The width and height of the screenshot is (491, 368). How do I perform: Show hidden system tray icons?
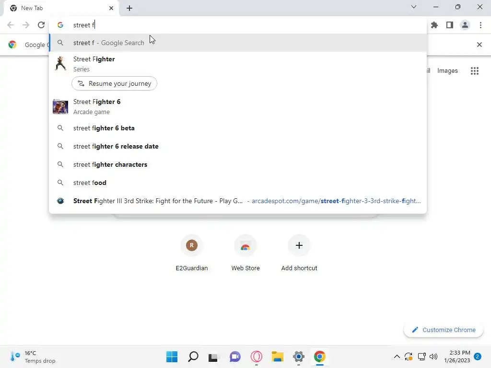[397, 356]
